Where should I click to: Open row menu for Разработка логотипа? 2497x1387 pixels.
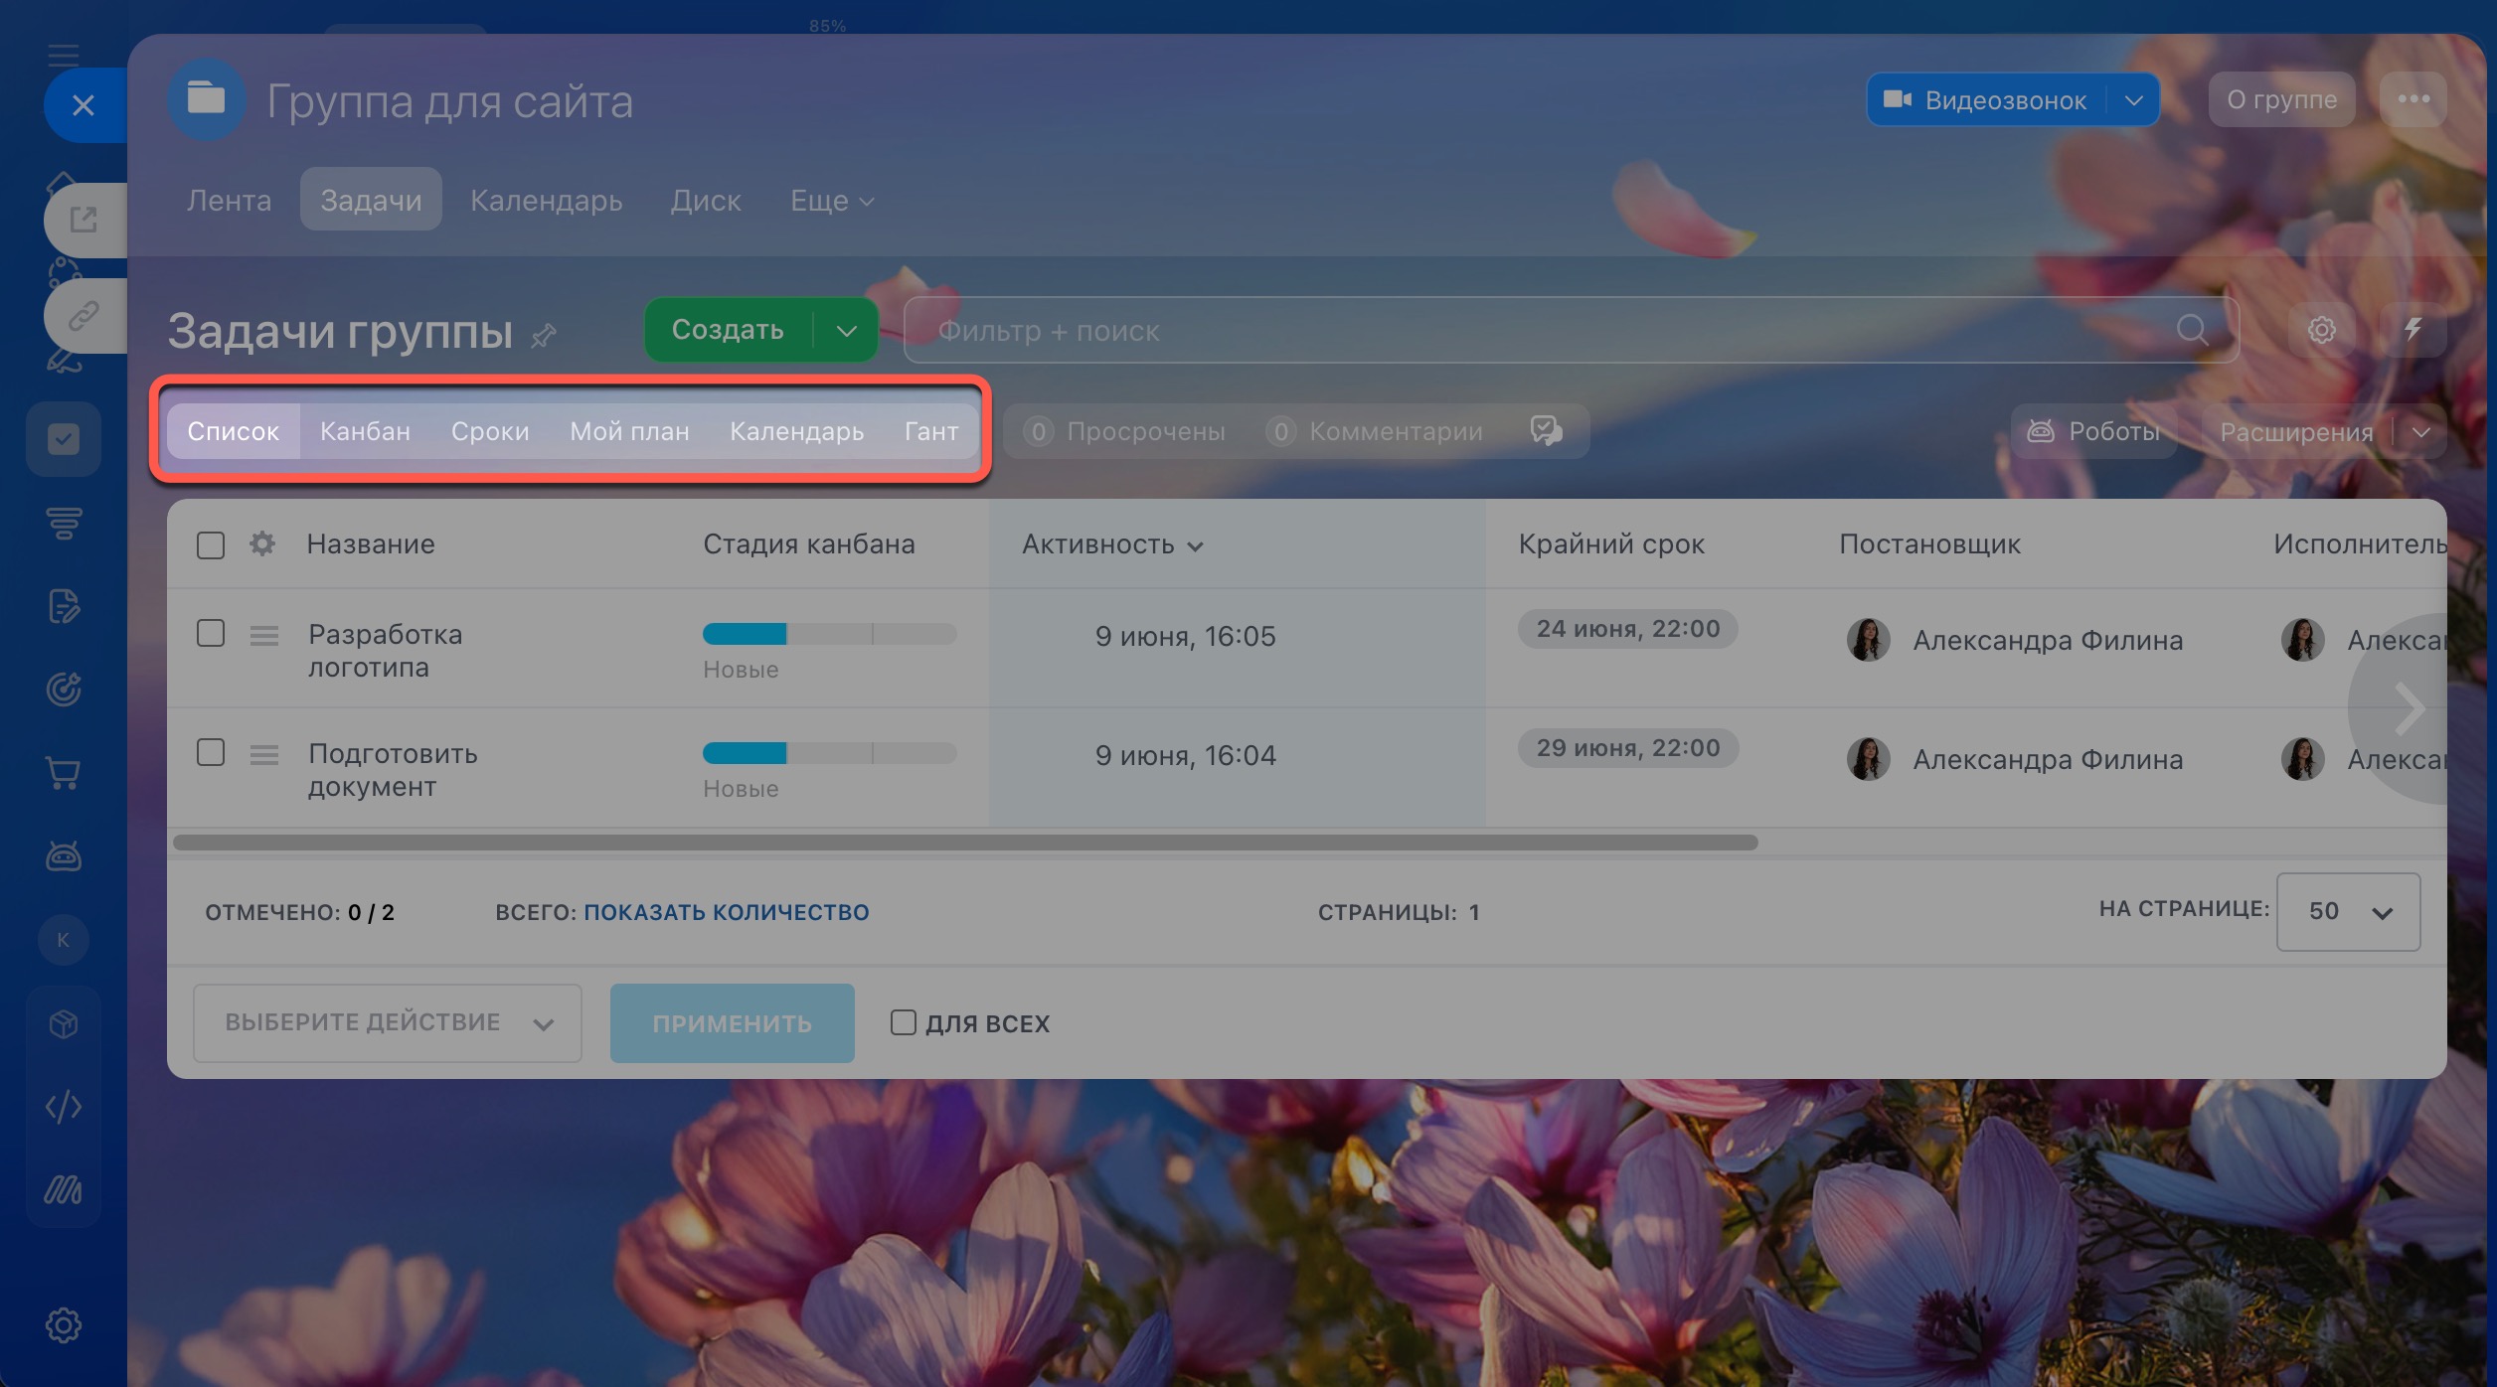tap(263, 635)
